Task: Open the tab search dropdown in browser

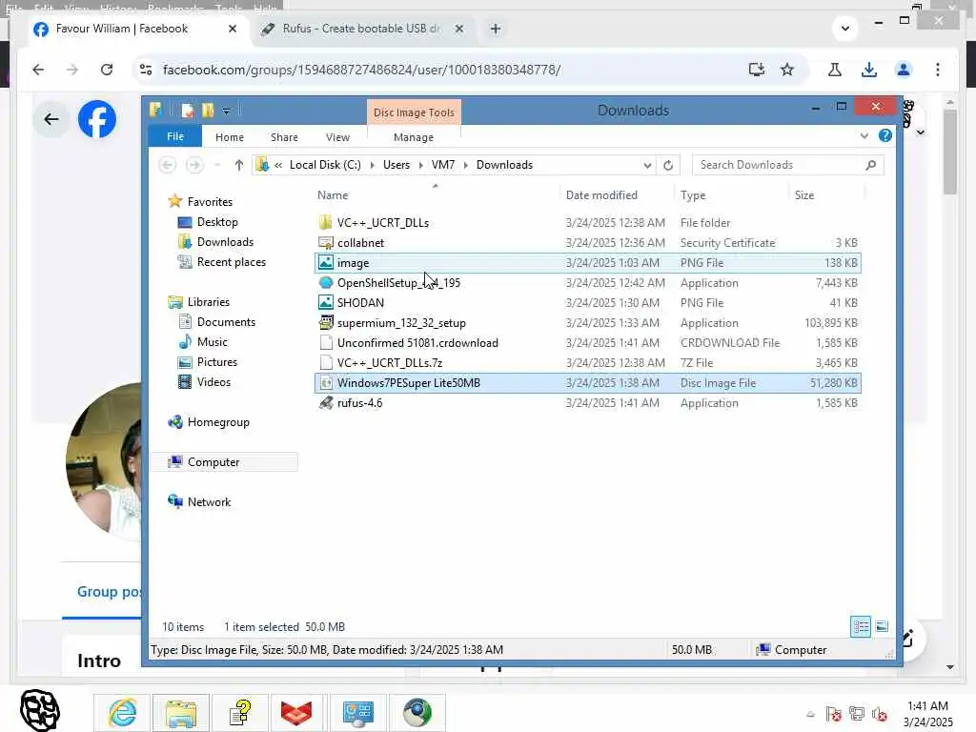Action: pyautogui.click(x=844, y=29)
